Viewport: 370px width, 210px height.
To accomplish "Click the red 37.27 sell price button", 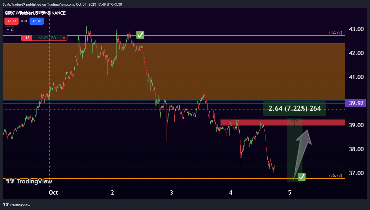I will 11,21.
